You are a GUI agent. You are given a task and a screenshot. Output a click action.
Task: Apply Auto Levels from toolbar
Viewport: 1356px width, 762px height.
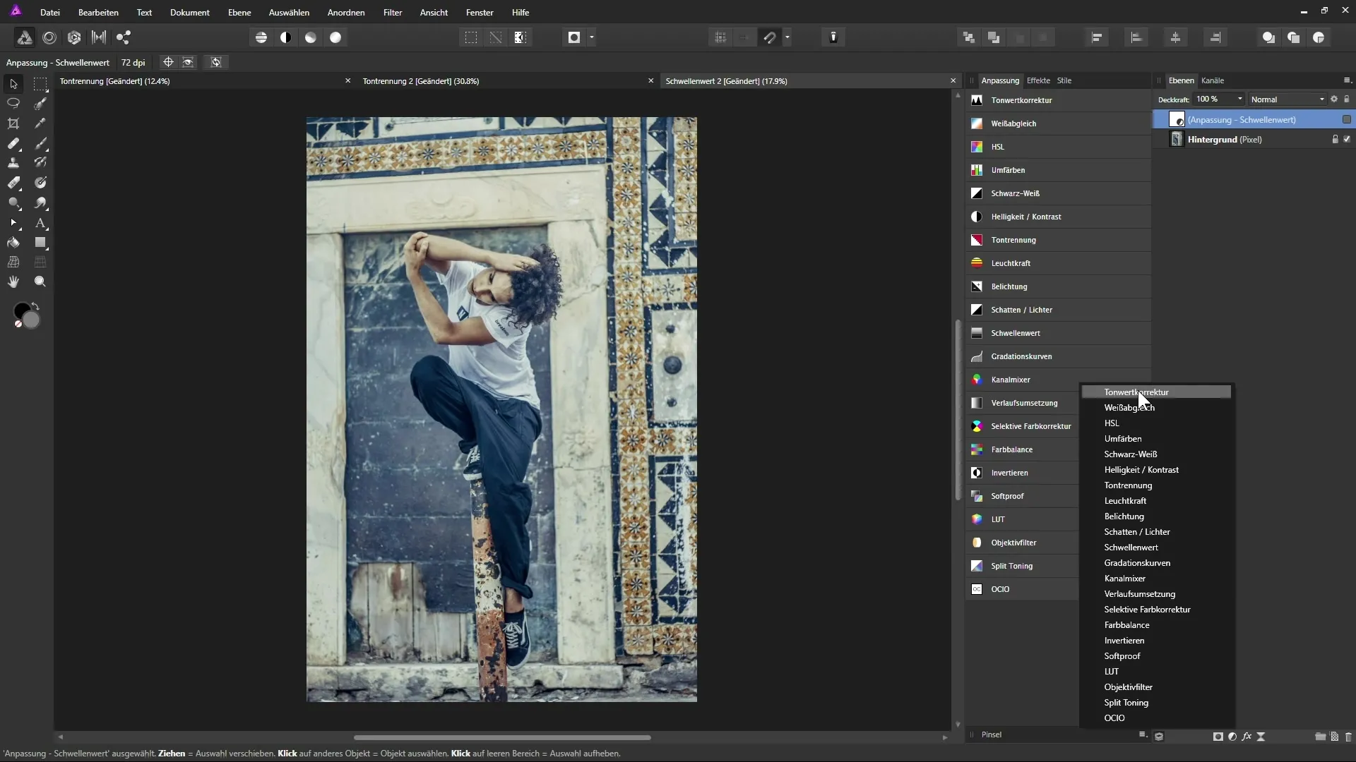(261, 37)
